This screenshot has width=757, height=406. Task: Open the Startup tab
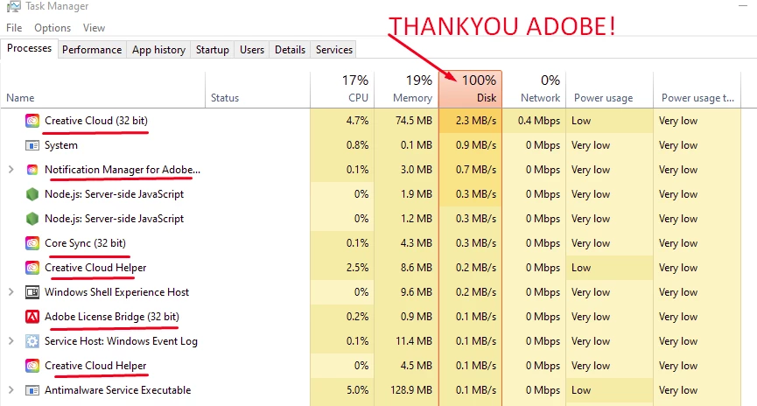[x=213, y=50]
